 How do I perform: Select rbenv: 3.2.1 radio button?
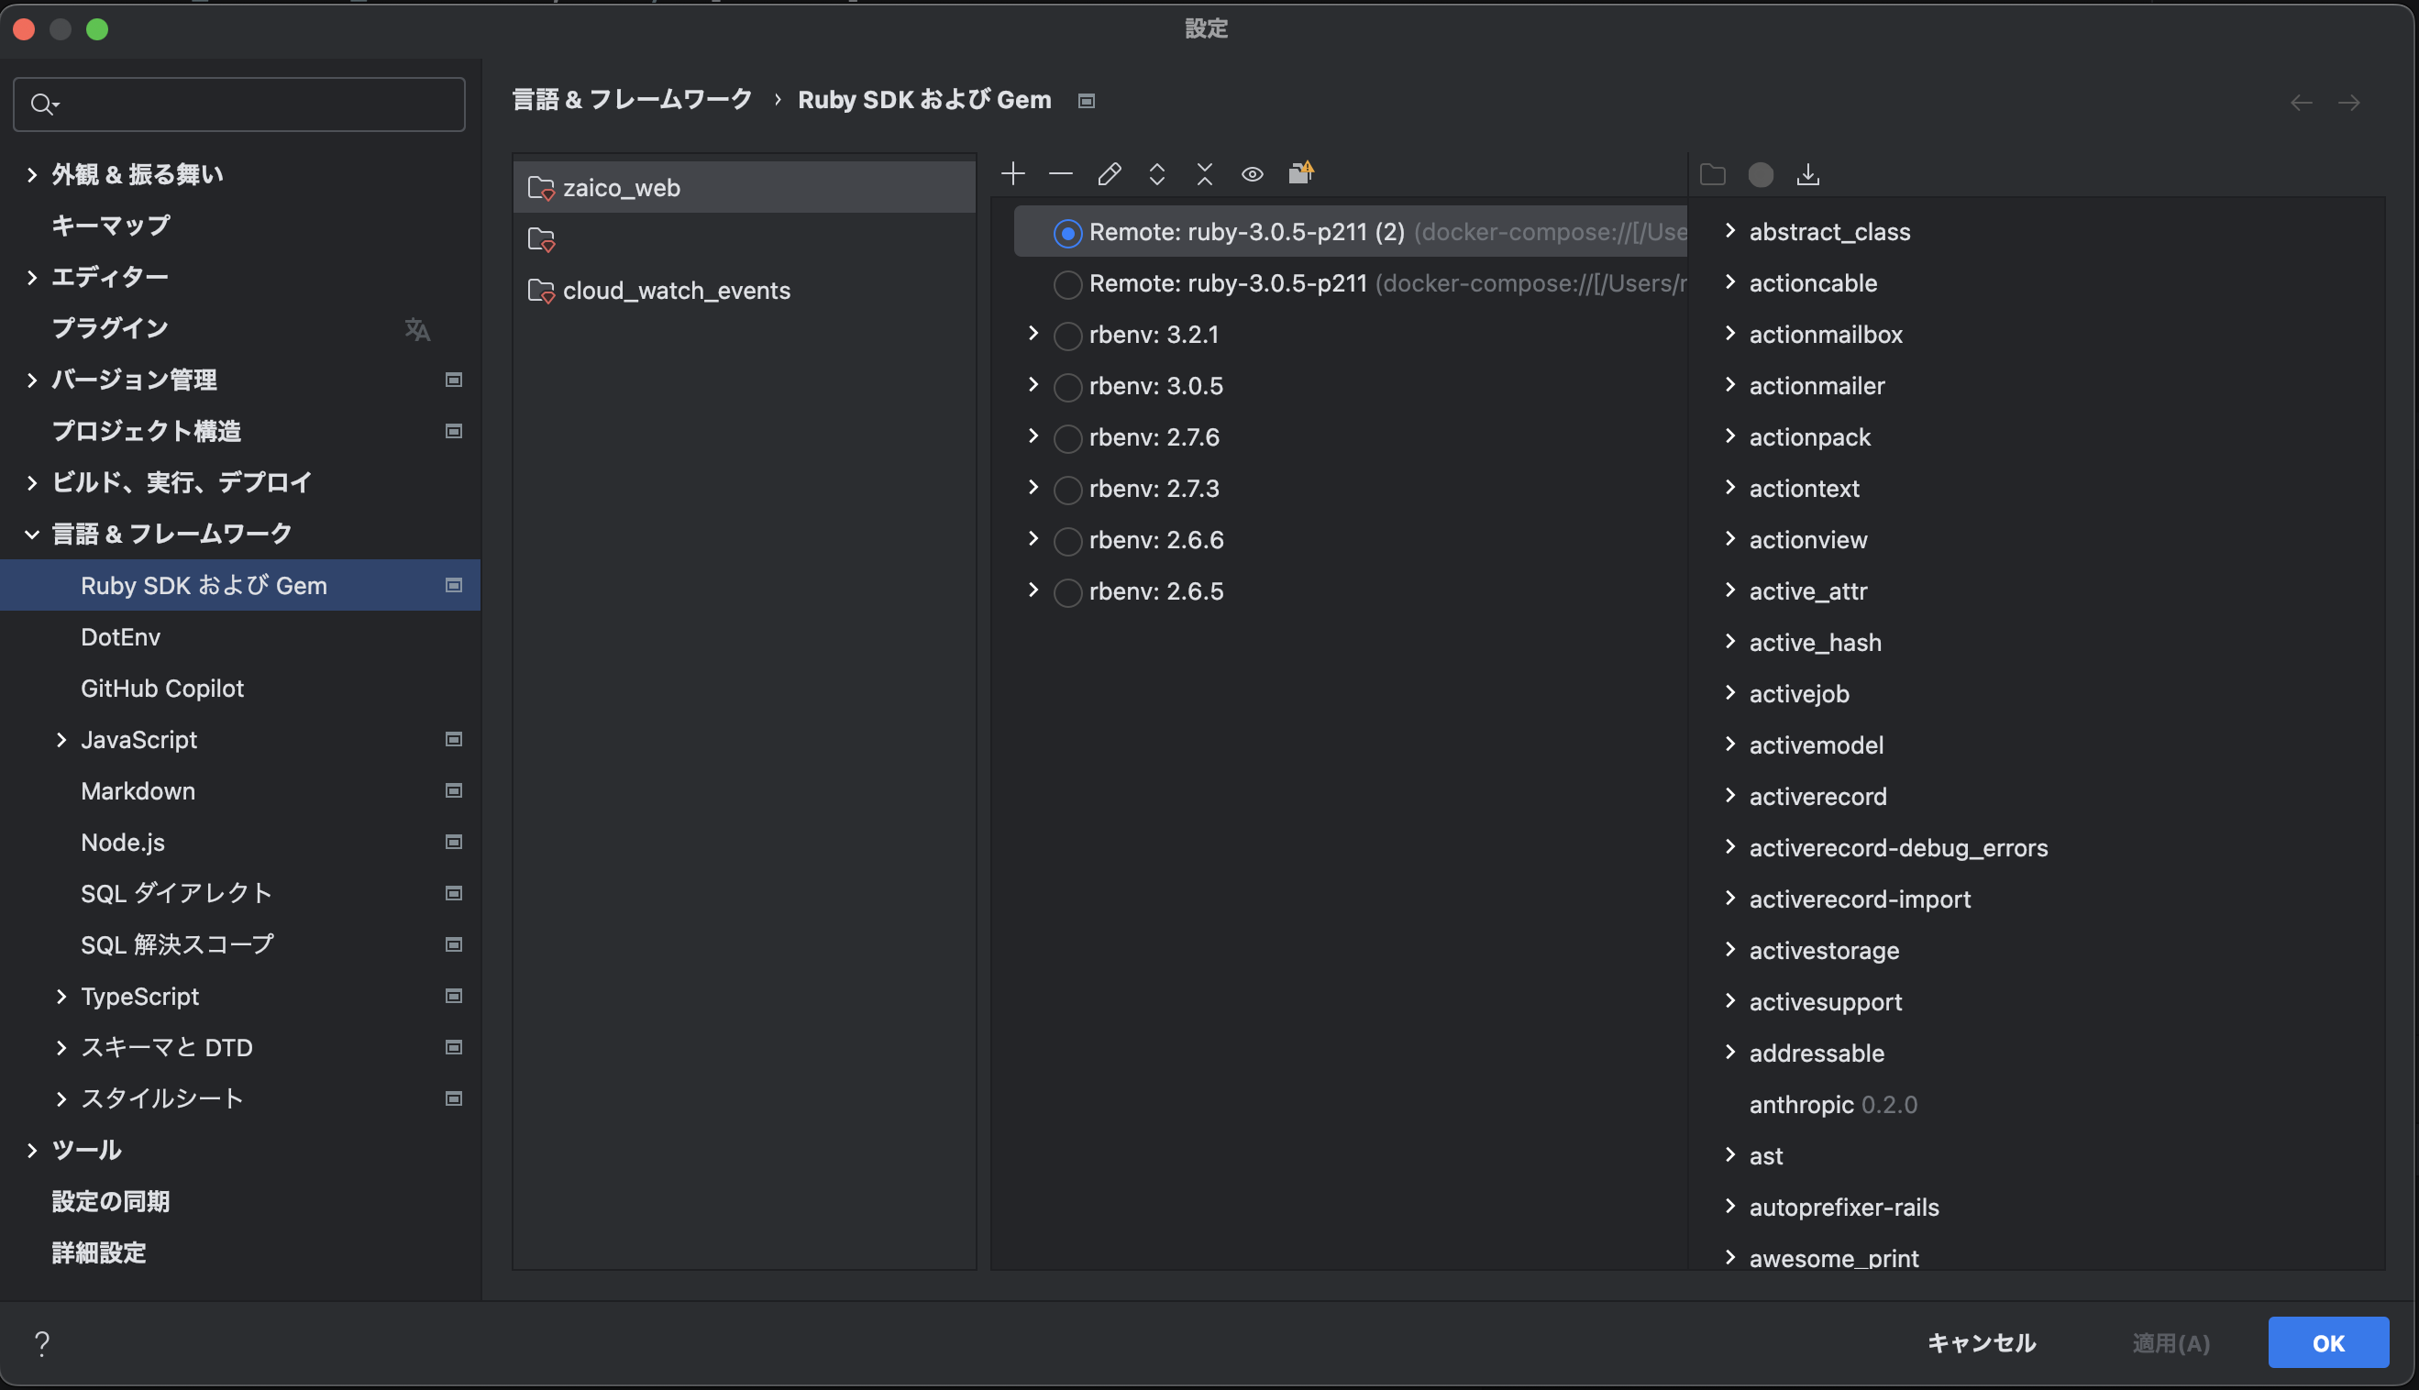1067,336
